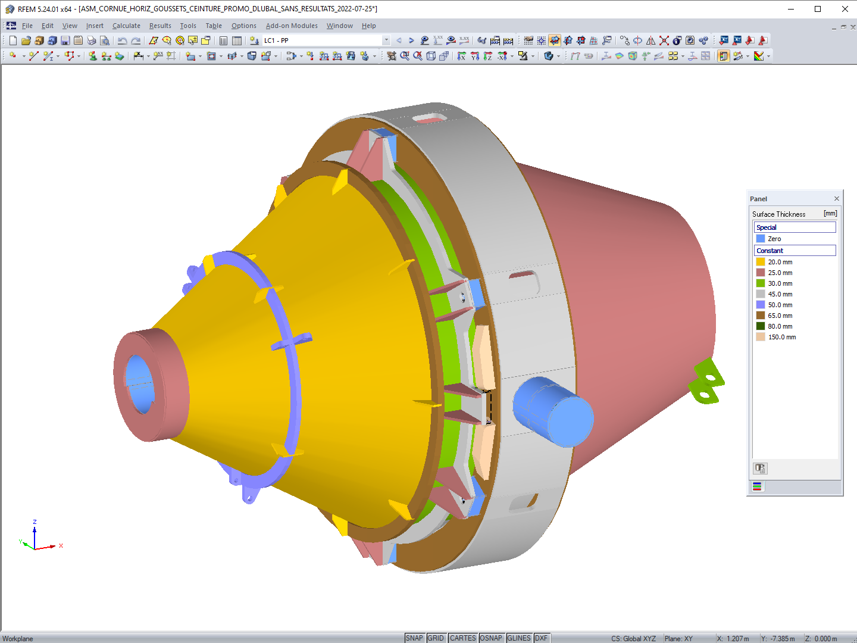Toggle GRID display in the status bar

click(x=436, y=638)
